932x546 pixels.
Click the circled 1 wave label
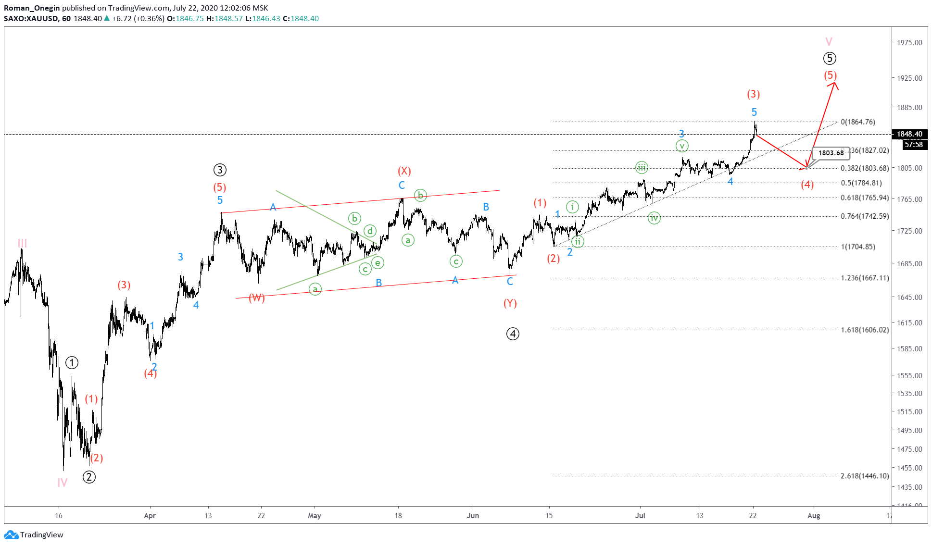tap(72, 362)
